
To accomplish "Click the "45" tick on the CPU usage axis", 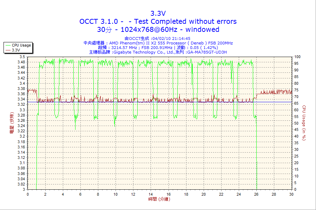I will [296, 130].
